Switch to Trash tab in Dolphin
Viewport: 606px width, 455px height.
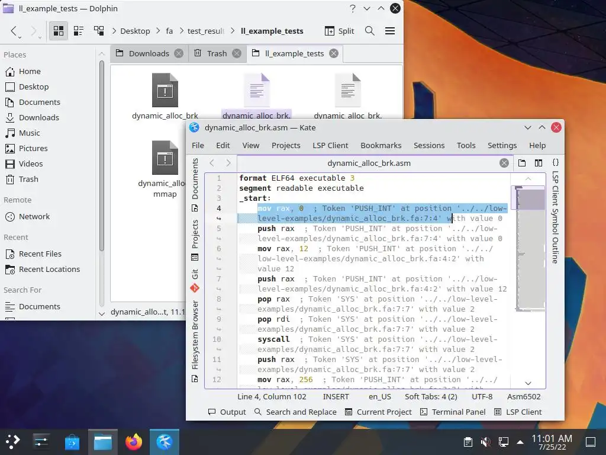[217, 53]
